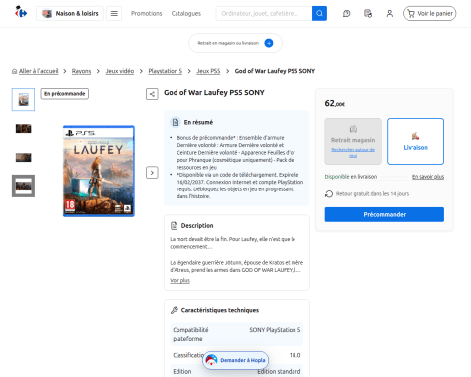
Task: Open the hamburger menu
Action: (x=114, y=13)
